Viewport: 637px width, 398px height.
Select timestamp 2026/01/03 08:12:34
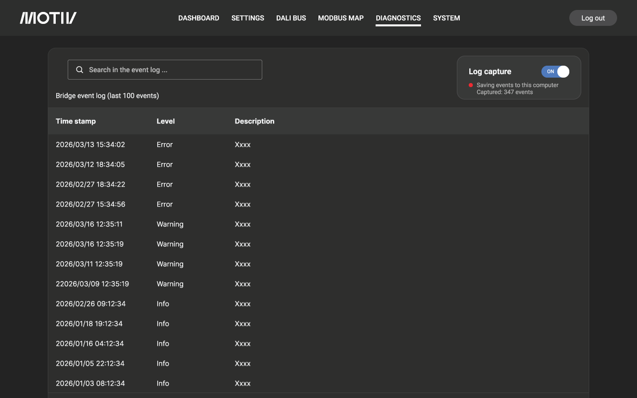click(x=91, y=383)
